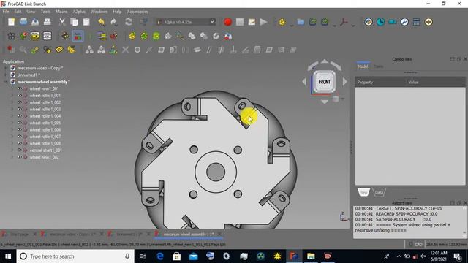This screenshot has height=263, width=468.
Task: Click the add part icon with red plus
Action: click(x=23, y=37)
